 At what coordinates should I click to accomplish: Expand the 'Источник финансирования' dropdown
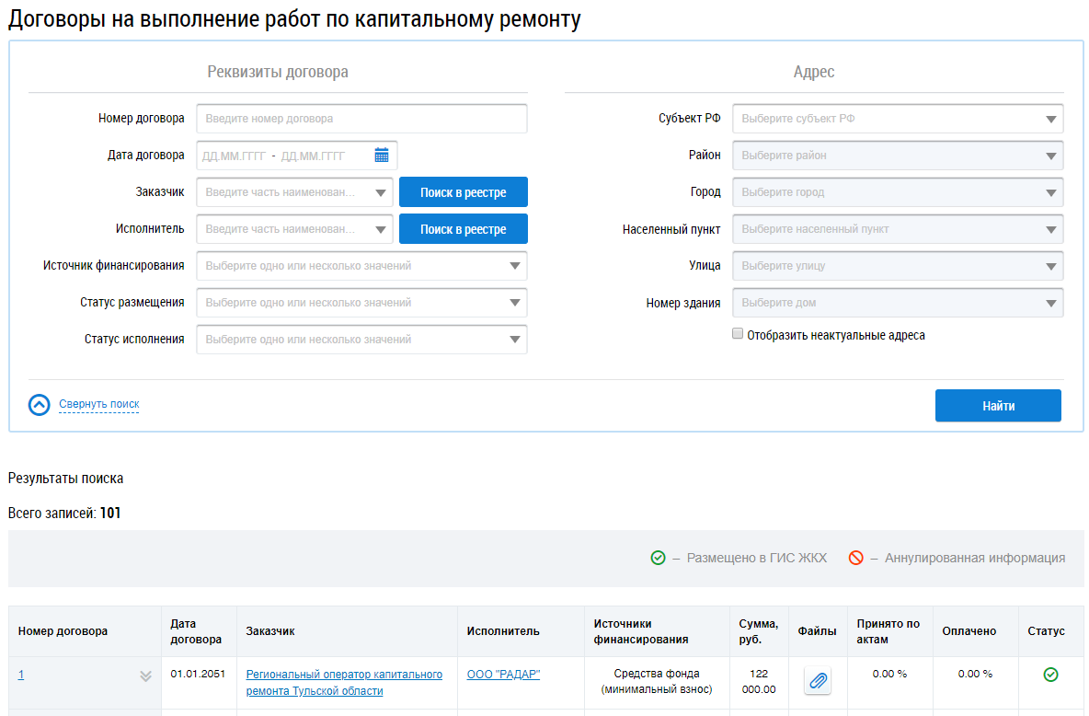click(x=361, y=266)
